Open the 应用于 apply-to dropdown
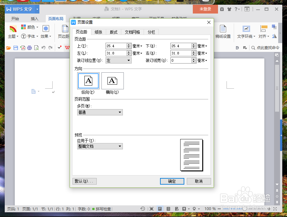This screenshot has width=287, height=217. 100,146
